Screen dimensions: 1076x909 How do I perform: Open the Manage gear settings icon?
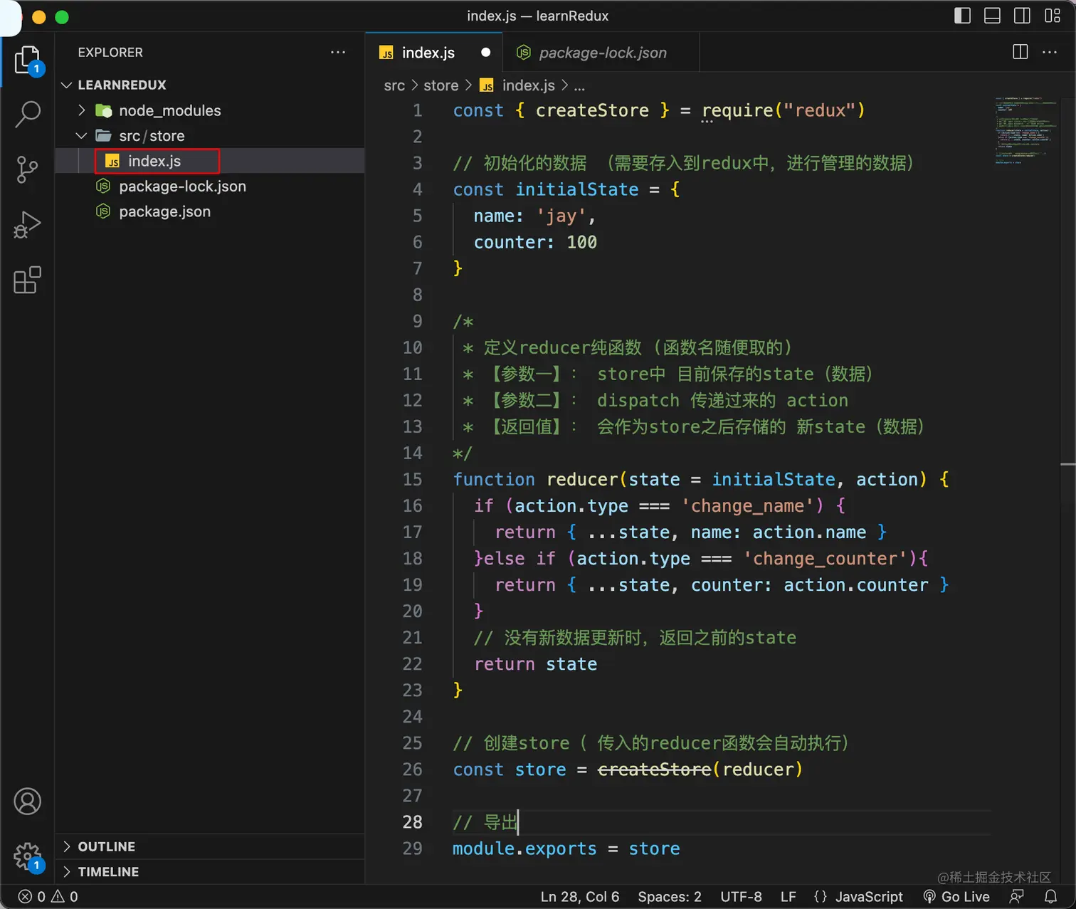pyautogui.click(x=28, y=856)
